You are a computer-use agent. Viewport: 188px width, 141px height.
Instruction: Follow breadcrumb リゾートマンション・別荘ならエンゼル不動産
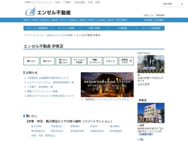pyautogui.click(x=48, y=35)
